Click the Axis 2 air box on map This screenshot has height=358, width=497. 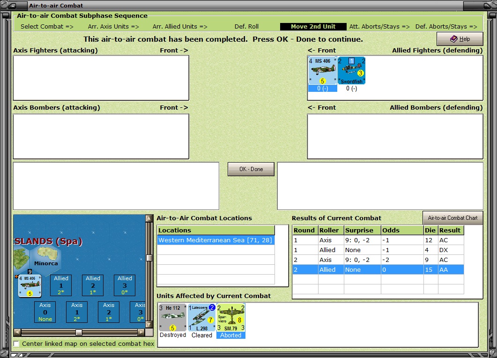(x=109, y=312)
